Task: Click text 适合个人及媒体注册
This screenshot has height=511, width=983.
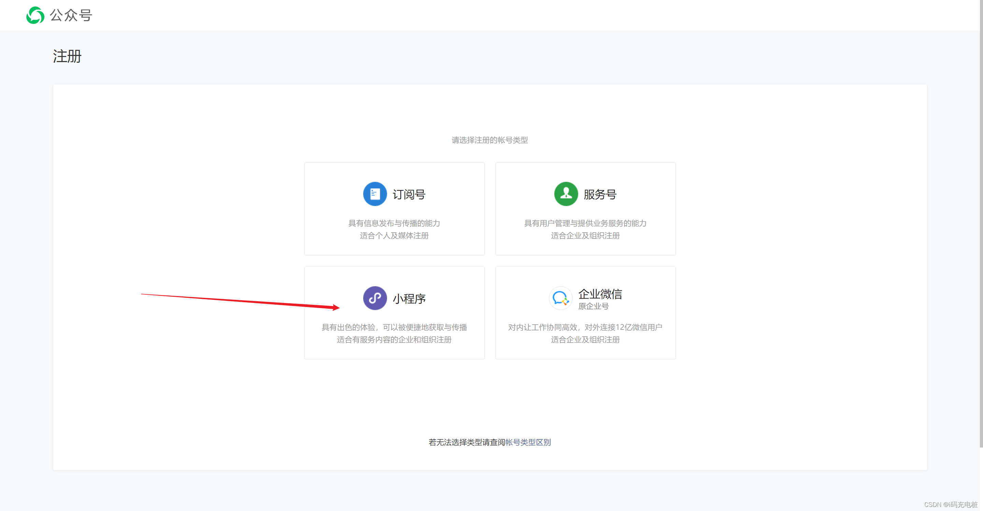Action: [x=394, y=235]
